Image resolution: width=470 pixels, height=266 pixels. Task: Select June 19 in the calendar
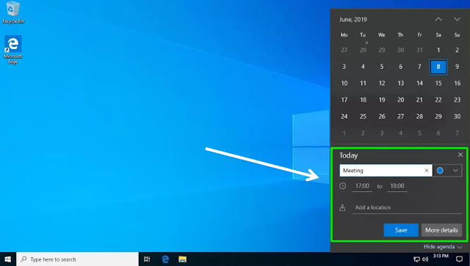[x=382, y=100]
